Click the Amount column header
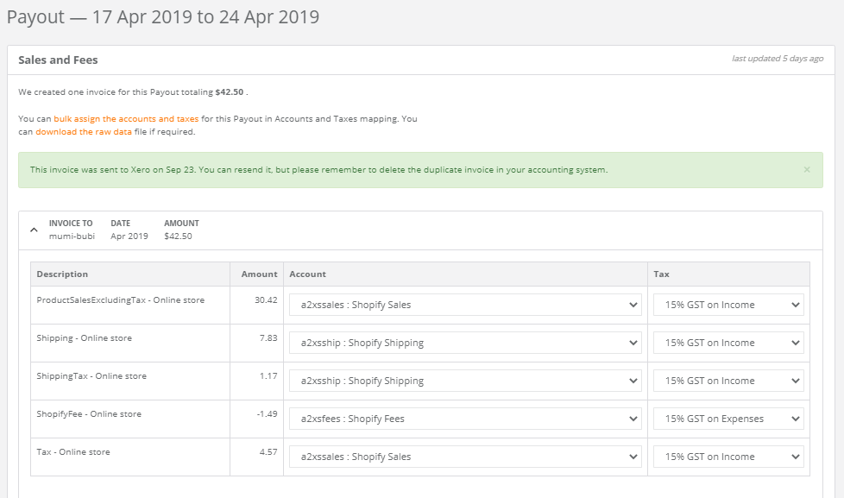This screenshot has width=844, height=498. coord(259,274)
